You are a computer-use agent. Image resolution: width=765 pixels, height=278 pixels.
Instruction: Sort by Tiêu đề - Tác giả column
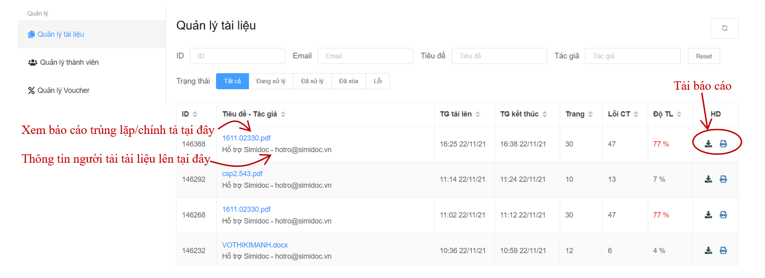[283, 114]
